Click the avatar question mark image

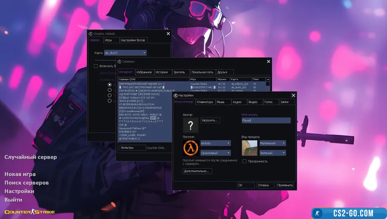190,125
